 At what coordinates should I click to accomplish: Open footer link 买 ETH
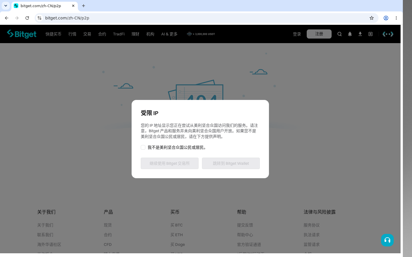click(177, 235)
